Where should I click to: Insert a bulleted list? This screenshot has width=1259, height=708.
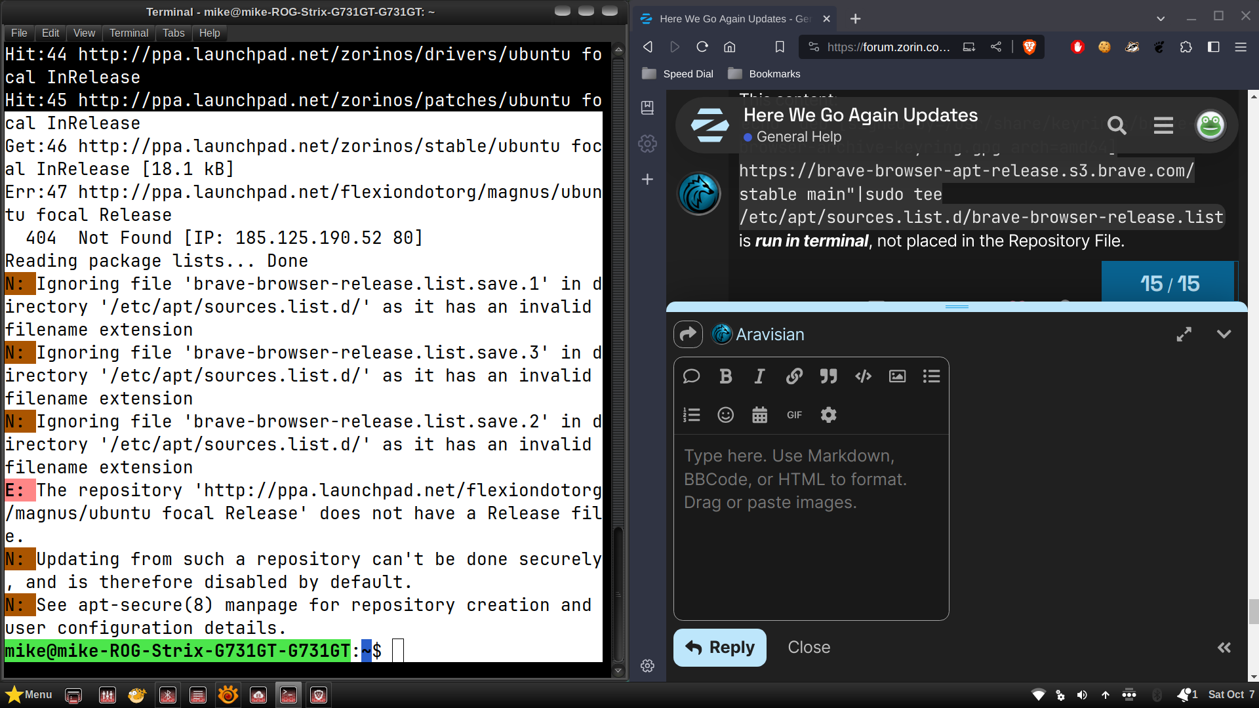[931, 376]
